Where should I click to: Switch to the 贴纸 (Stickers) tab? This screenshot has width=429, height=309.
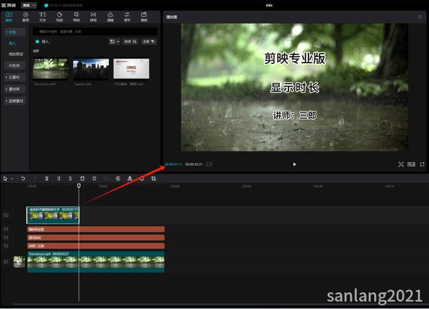[x=60, y=17]
